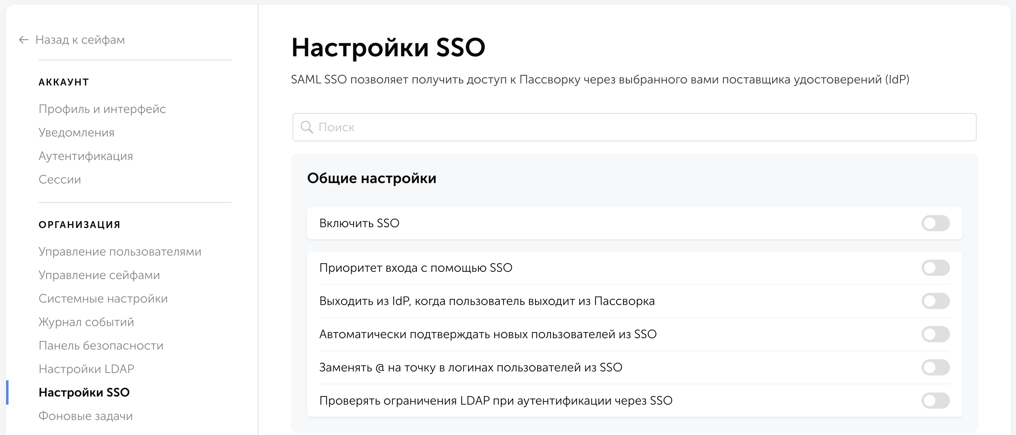The width and height of the screenshot is (1016, 435).
Task: Select active 'Настройки SSO' sidebar item
Action: (x=84, y=392)
